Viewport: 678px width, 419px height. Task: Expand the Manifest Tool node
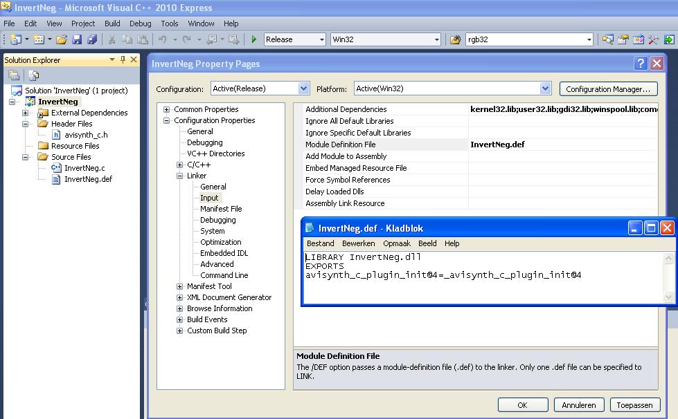[179, 286]
